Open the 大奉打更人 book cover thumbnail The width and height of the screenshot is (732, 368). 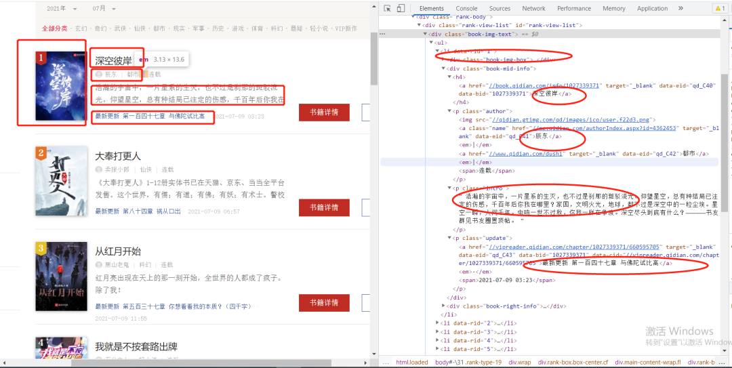pos(61,181)
